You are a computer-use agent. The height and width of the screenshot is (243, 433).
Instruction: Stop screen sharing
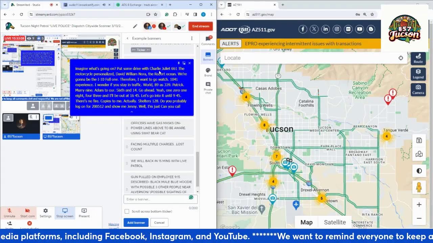pos(65,213)
